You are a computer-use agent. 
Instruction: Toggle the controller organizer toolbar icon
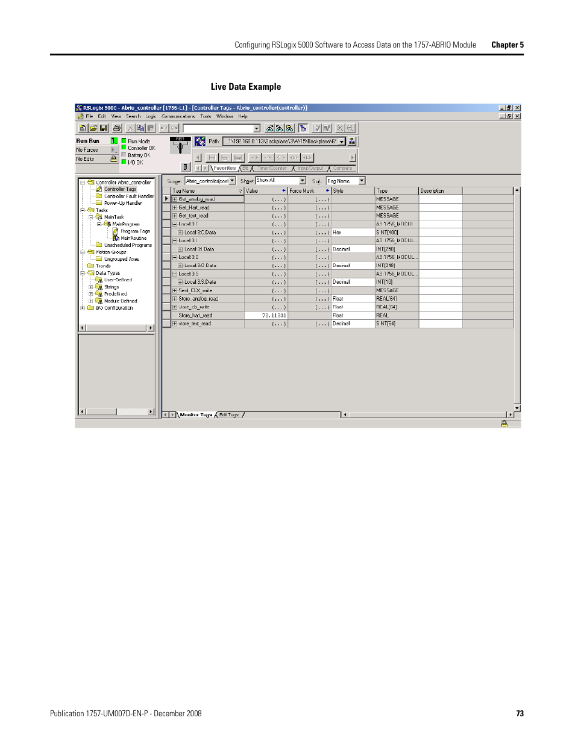[x=303, y=128]
